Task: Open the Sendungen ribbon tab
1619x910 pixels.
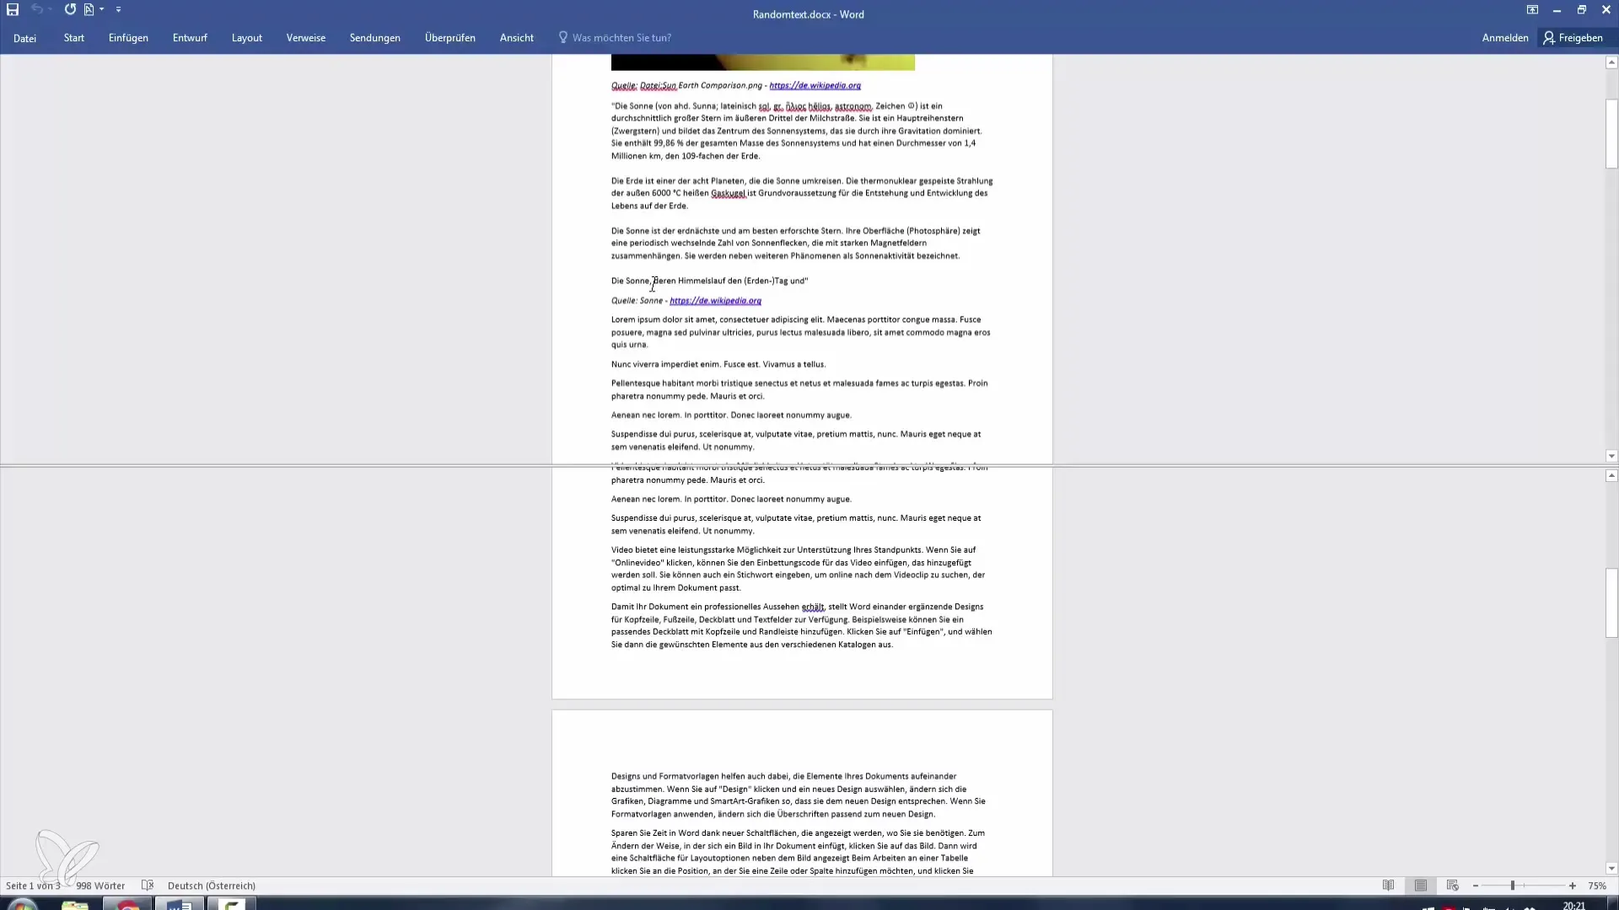Action: pyautogui.click(x=375, y=38)
